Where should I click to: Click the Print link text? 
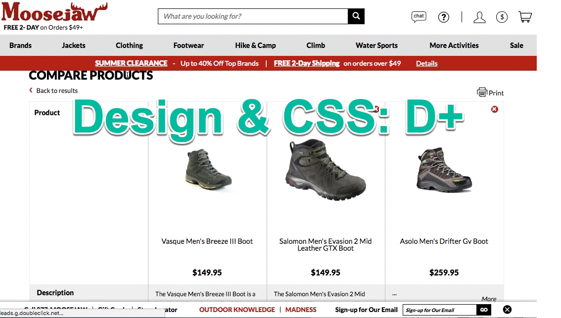tap(496, 93)
